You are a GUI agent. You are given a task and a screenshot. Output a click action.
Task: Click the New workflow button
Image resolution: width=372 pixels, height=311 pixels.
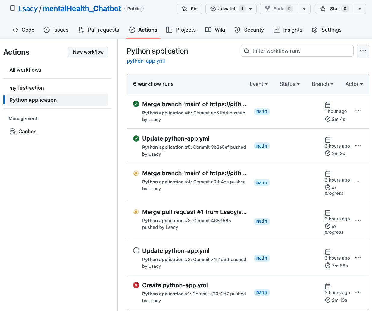(88, 52)
